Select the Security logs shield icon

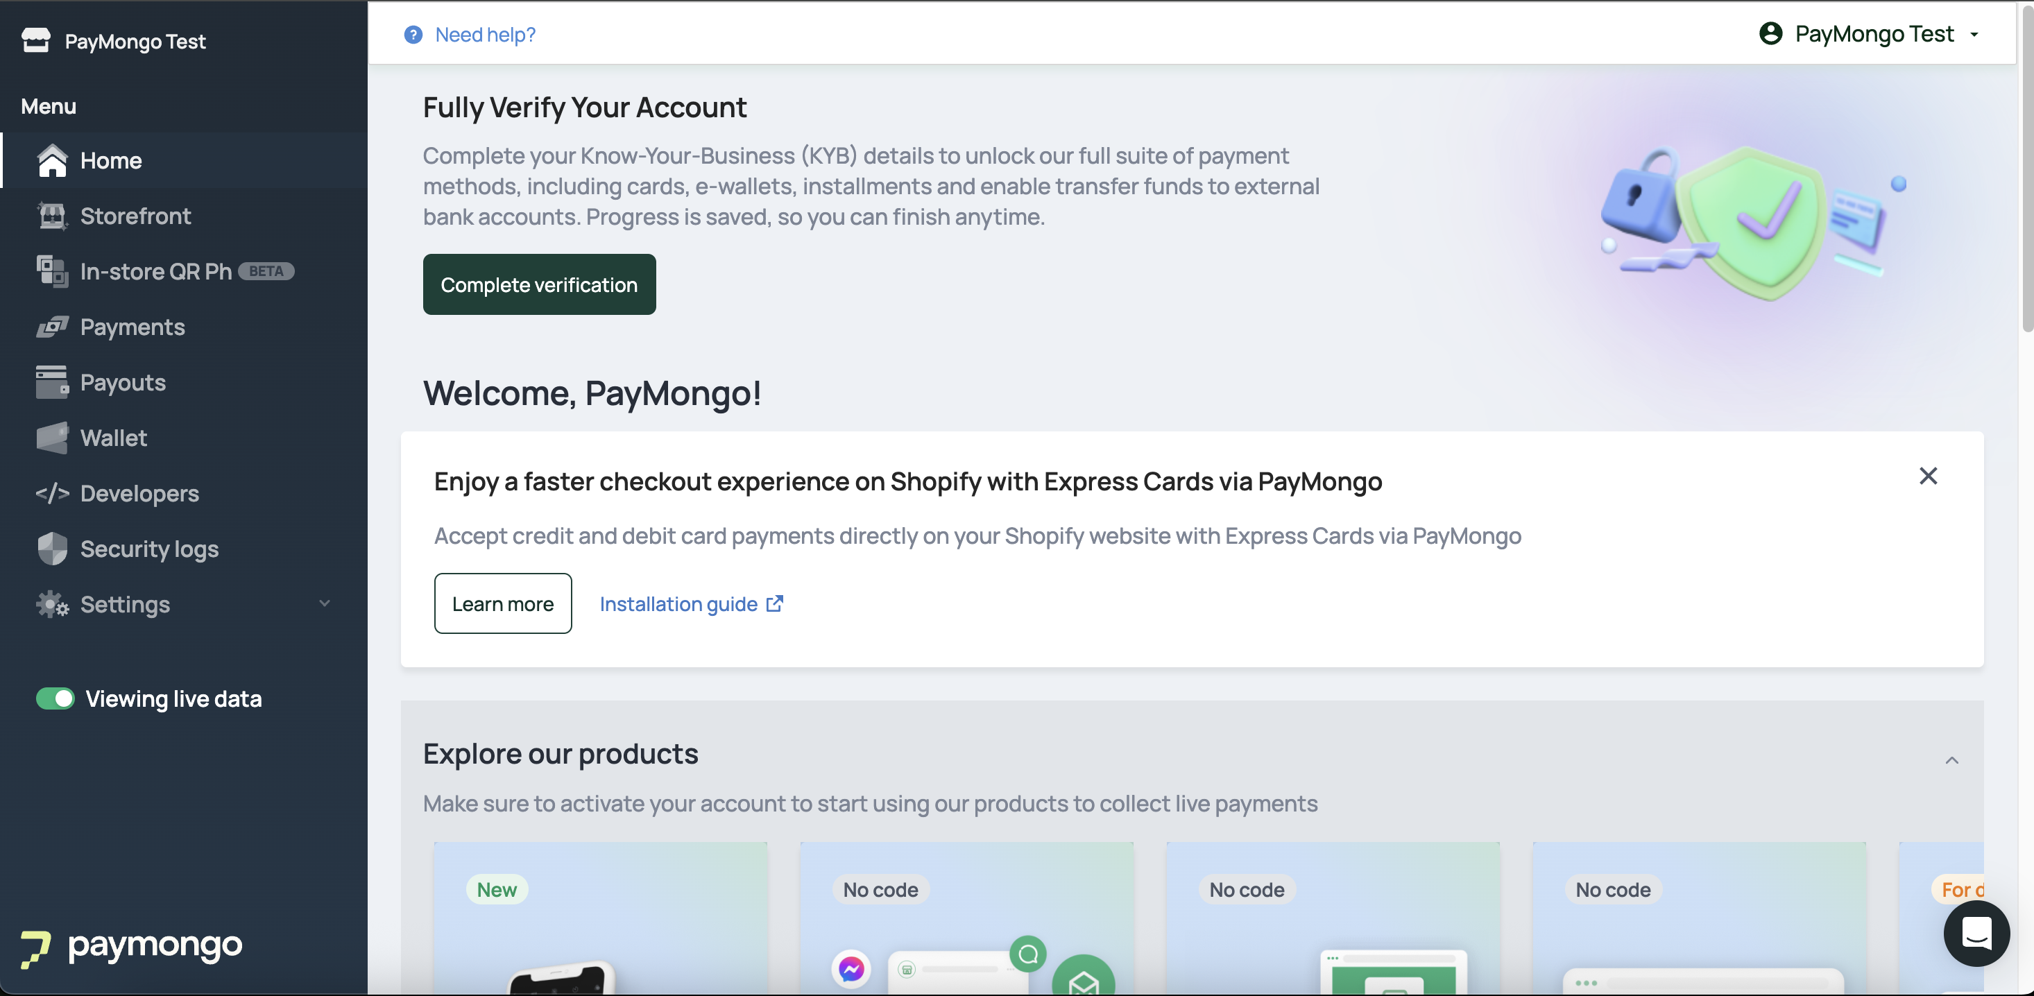pyautogui.click(x=52, y=549)
